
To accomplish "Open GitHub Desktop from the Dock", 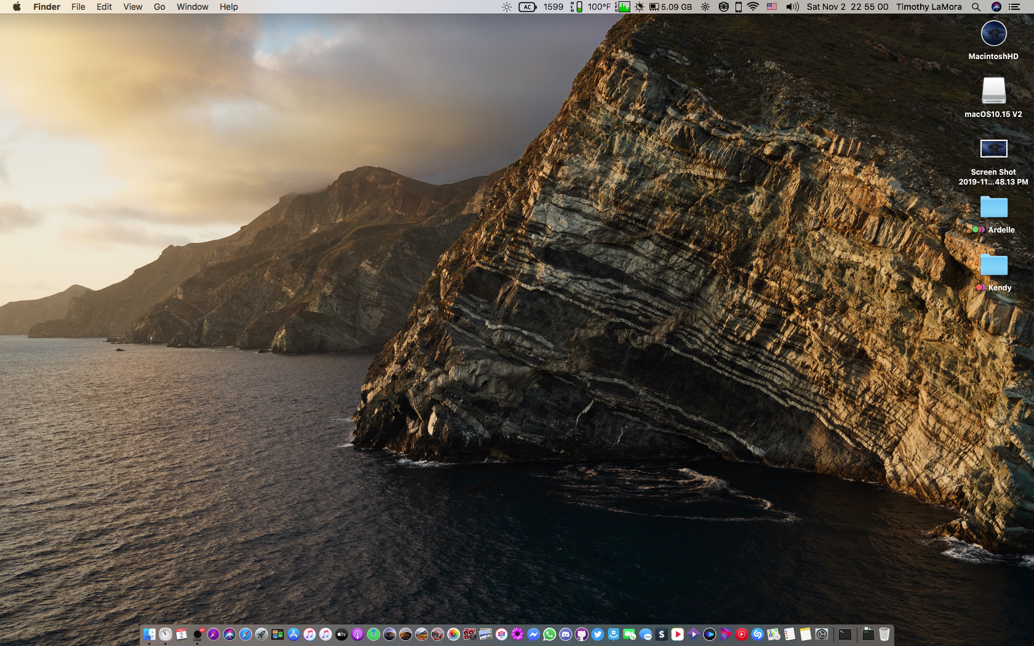I will pos(582,634).
